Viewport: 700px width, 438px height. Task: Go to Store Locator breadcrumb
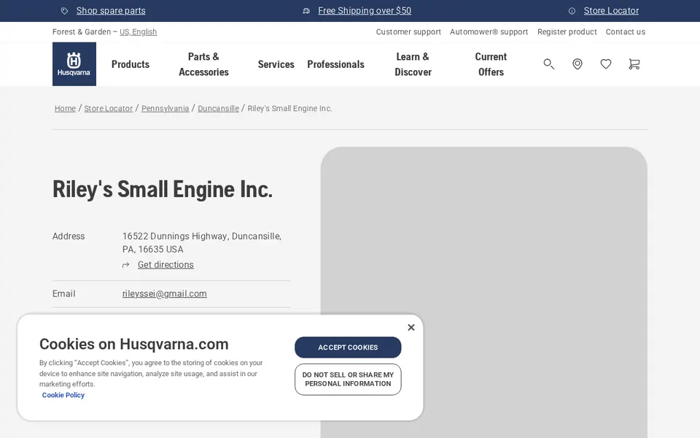click(109, 109)
